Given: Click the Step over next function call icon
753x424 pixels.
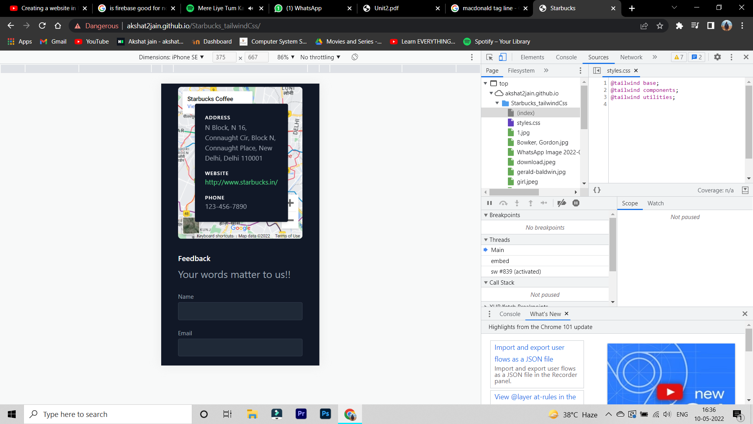Looking at the screenshot, I should tap(503, 203).
